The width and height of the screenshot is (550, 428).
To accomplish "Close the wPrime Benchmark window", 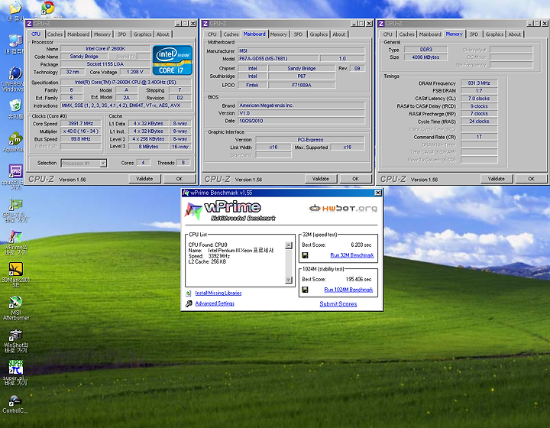I will tap(378, 193).
